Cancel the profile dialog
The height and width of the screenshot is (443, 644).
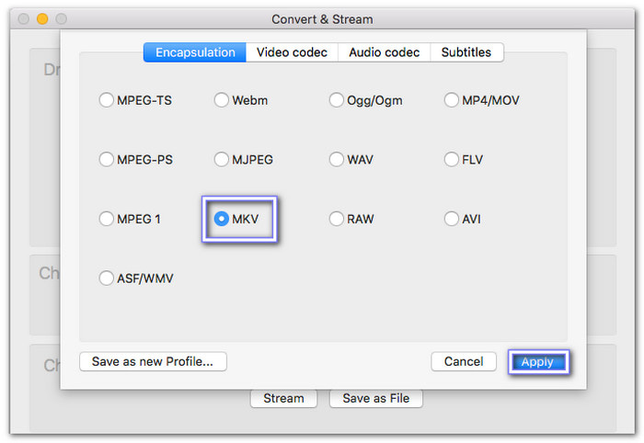click(x=464, y=362)
